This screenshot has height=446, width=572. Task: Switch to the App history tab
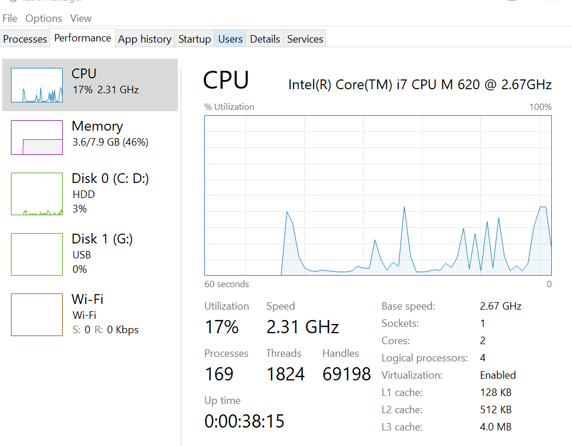144,39
